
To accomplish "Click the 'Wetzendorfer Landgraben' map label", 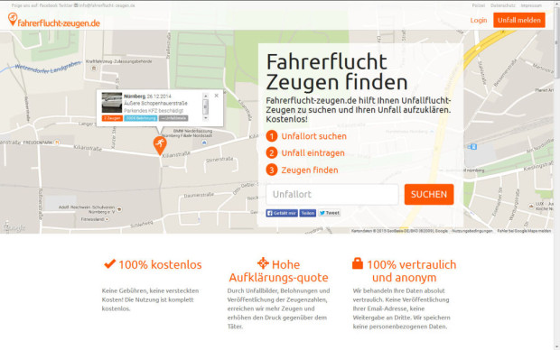I will [x=48, y=68].
